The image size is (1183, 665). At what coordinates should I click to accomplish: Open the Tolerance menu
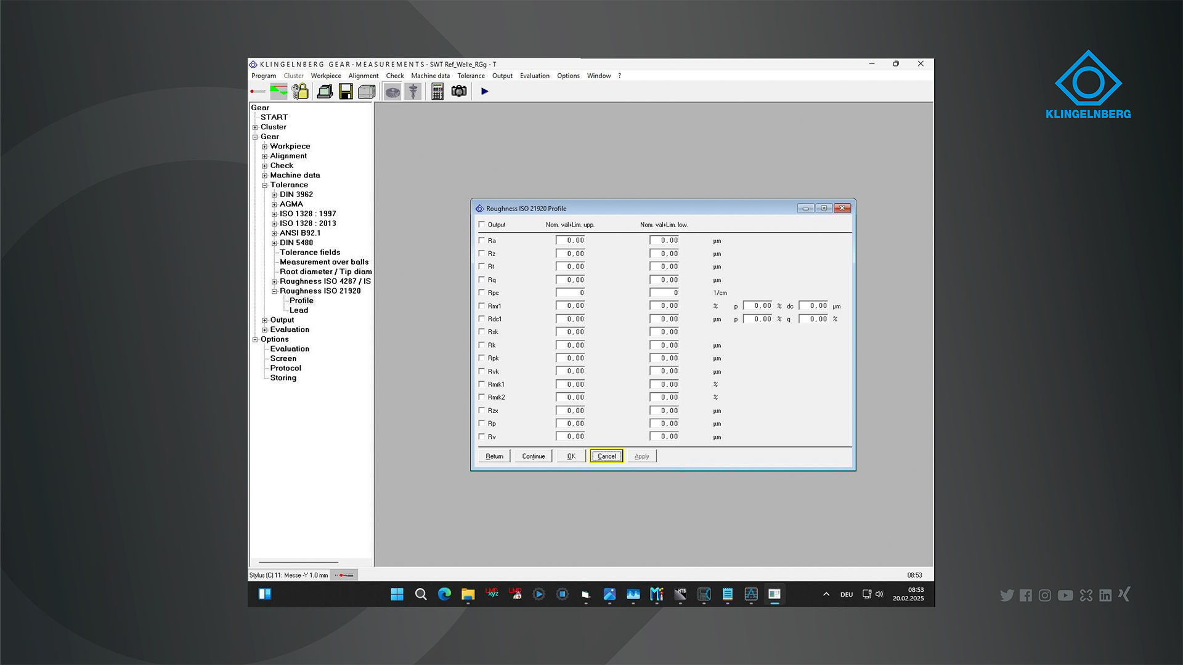[x=471, y=76]
